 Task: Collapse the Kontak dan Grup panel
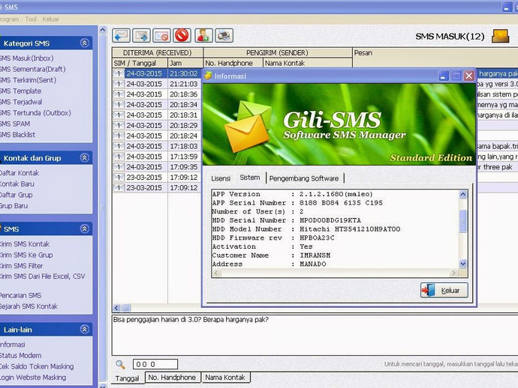pos(85,157)
